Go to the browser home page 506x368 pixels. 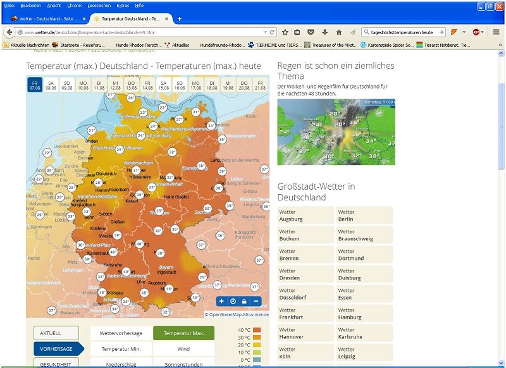(x=339, y=32)
